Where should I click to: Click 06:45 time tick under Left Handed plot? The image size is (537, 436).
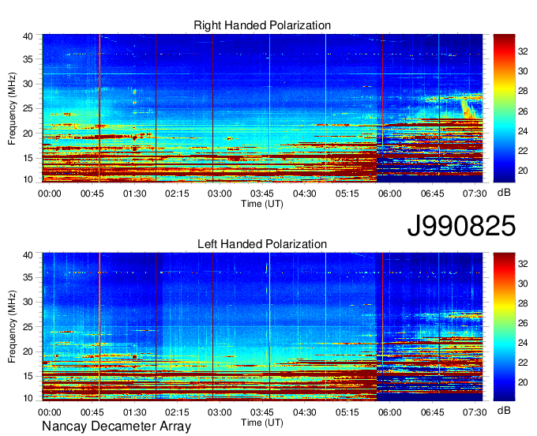(432, 412)
